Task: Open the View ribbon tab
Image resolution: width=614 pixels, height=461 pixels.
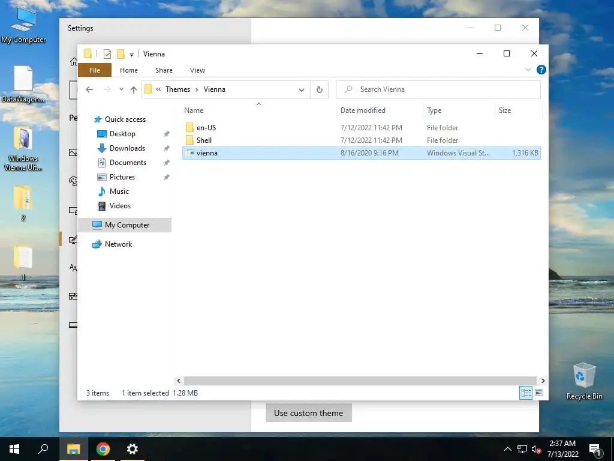Action: 197,70
